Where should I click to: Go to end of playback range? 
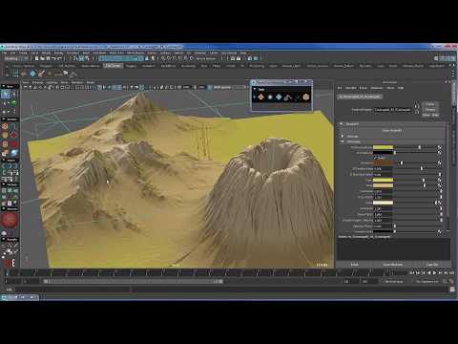click(451, 273)
